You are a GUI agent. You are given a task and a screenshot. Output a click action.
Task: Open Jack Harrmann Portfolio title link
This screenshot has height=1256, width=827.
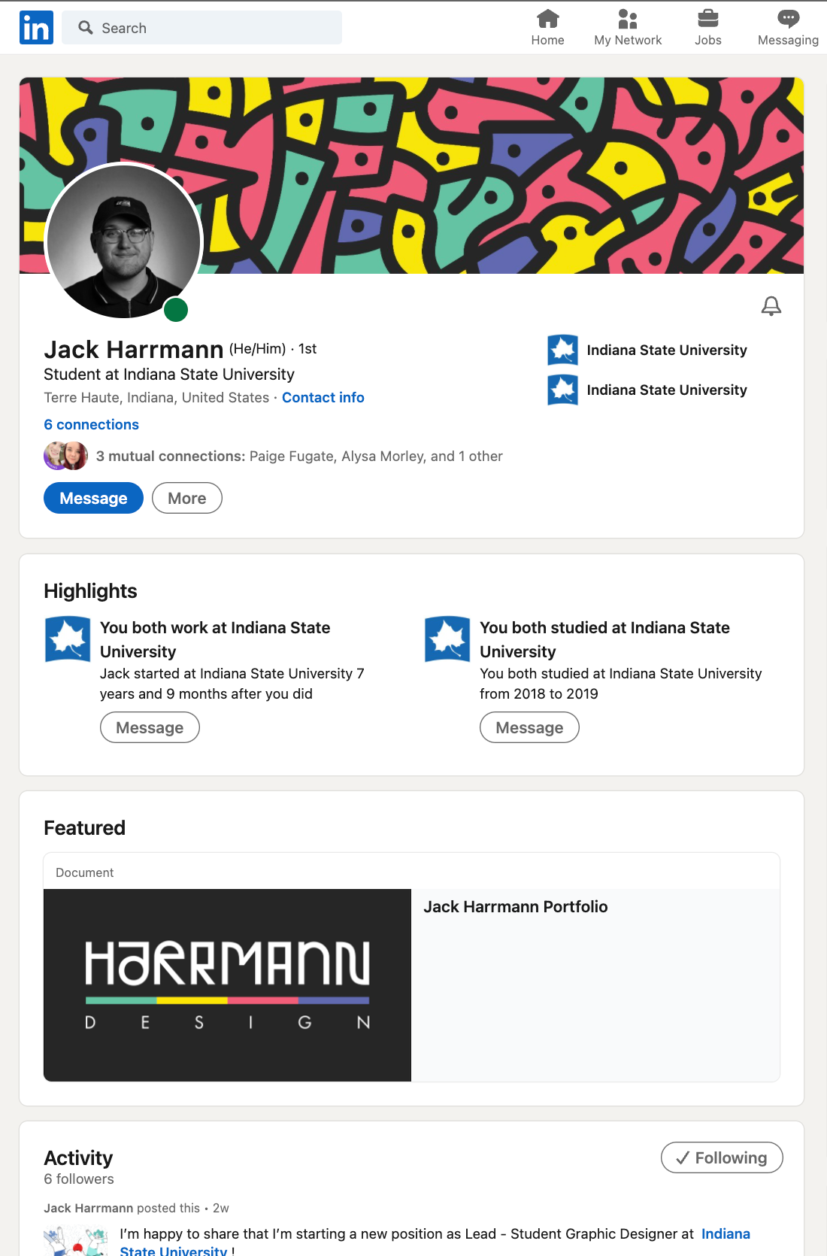pyautogui.click(x=515, y=906)
